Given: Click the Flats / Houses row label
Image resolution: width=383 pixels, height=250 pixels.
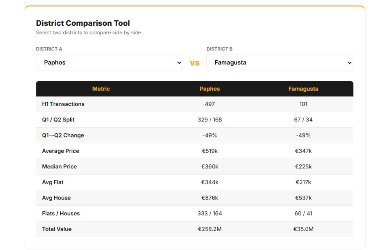Looking at the screenshot, I should [61, 213].
